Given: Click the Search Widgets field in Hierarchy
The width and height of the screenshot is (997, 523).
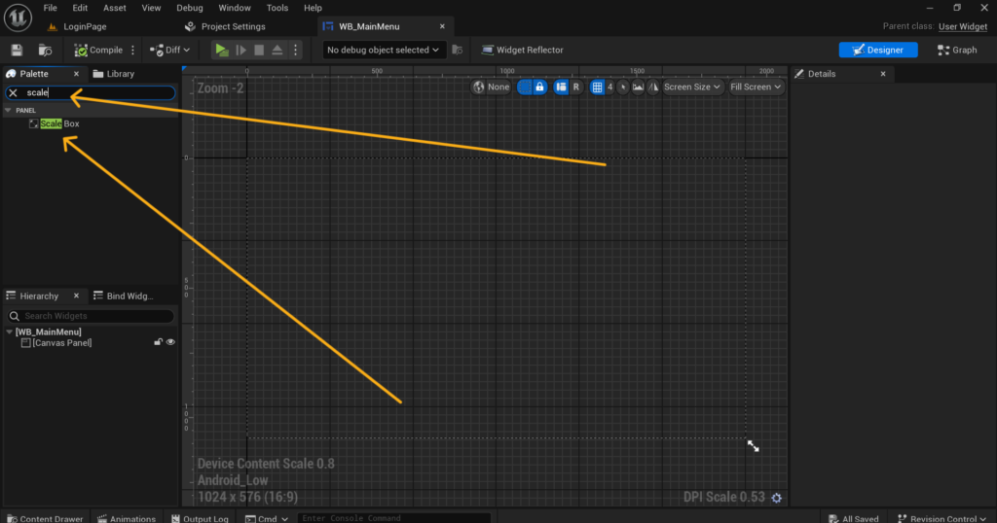Looking at the screenshot, I should tap(91, 315).
